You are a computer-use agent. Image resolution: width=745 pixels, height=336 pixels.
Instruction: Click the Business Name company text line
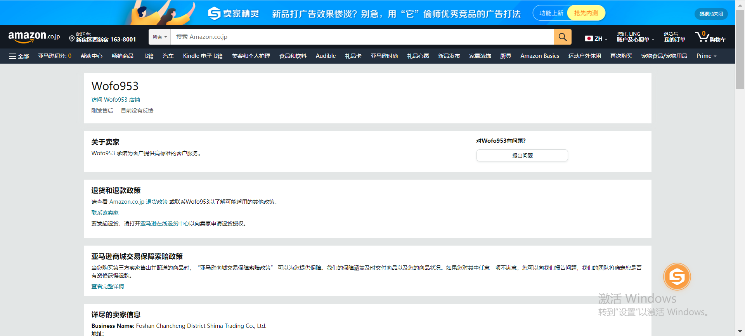pos(179,326)
